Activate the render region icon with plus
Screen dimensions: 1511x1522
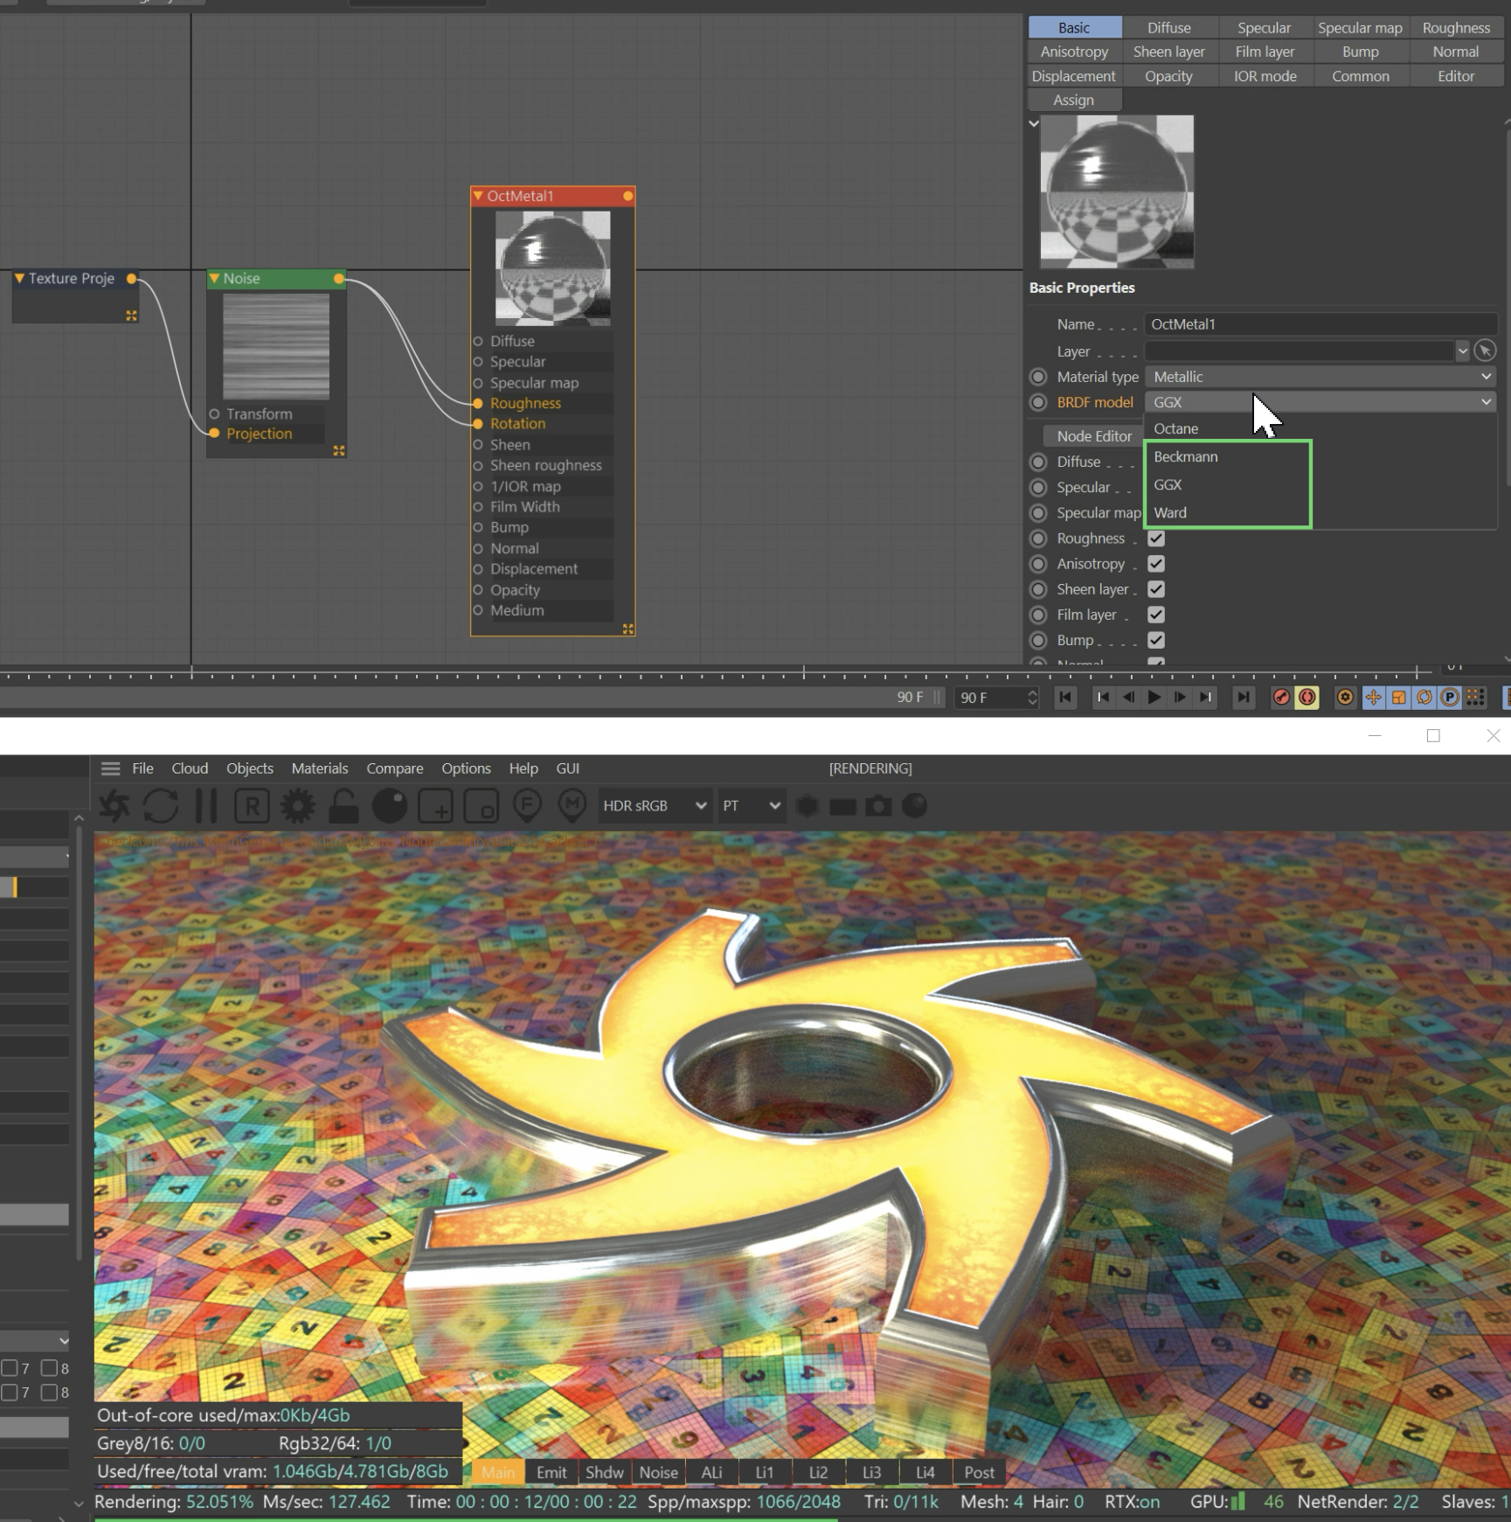pos(435,805)
